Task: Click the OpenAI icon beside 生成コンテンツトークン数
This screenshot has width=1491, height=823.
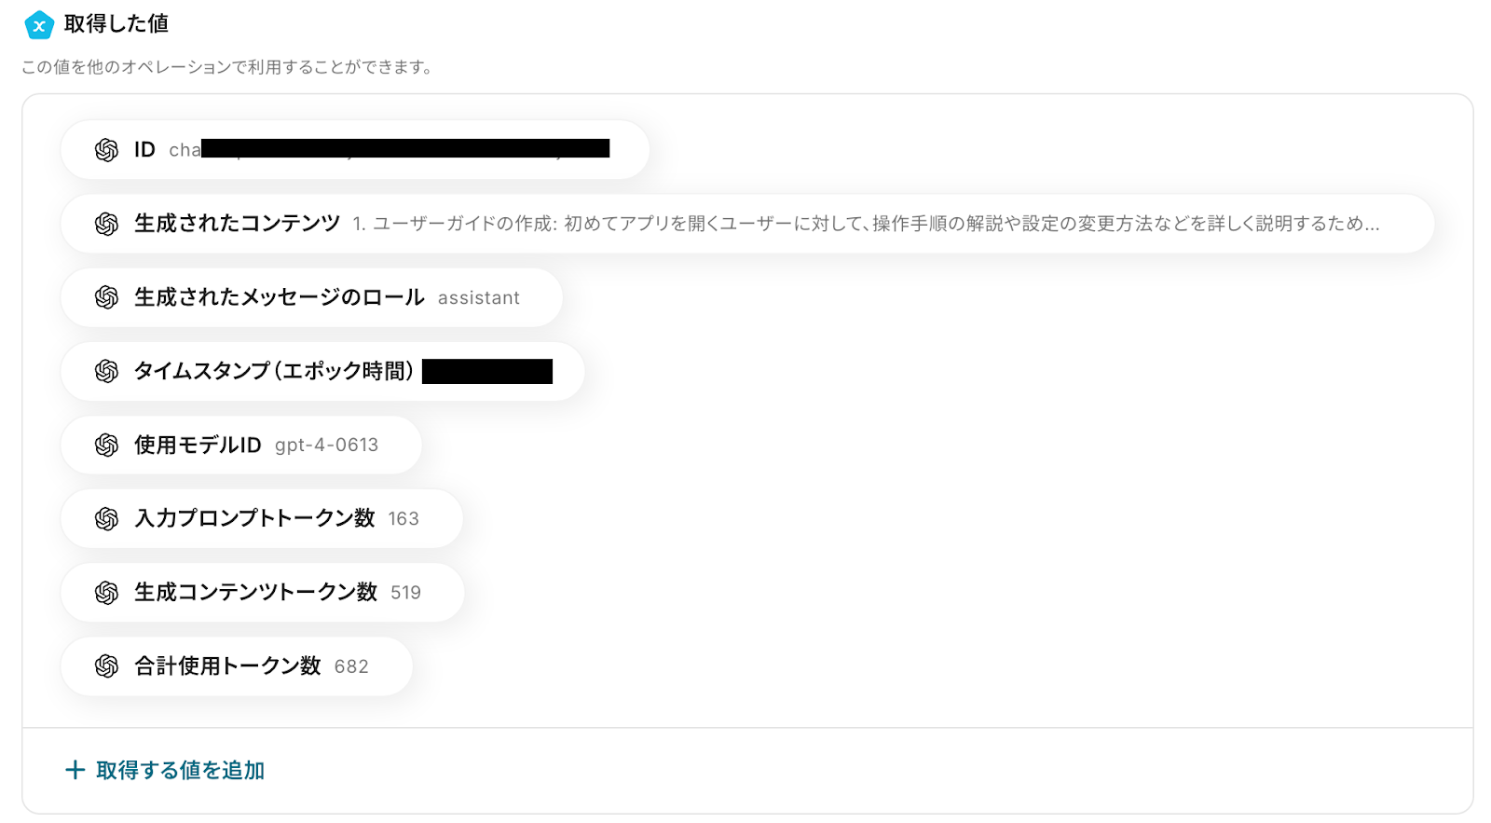Action: coord(106,592)
